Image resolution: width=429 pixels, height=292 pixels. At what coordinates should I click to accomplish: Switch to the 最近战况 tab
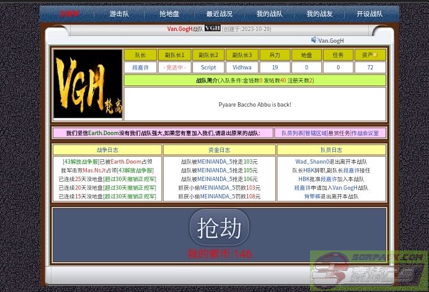tap(219, 14)
